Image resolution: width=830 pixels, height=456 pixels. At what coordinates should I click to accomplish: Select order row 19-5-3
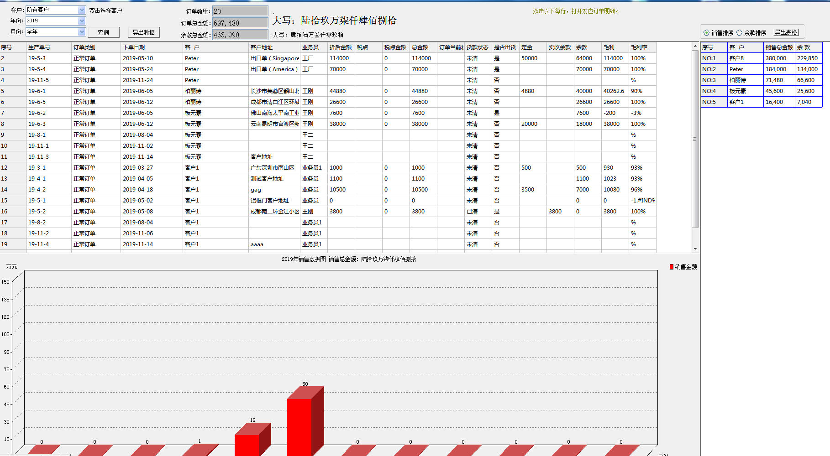pyautogui.click(x=328, y=58)
